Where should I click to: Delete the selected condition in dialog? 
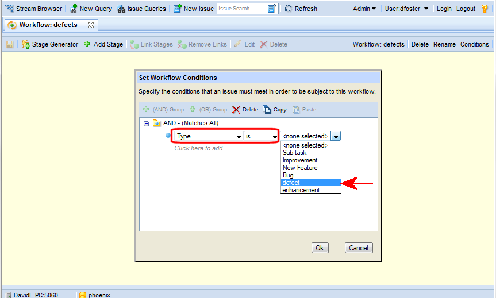pos(245,109)
